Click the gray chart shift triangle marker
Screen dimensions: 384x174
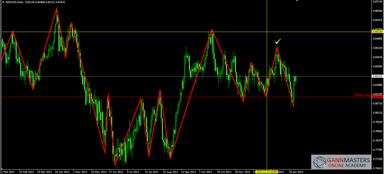[x=297, y=1]
